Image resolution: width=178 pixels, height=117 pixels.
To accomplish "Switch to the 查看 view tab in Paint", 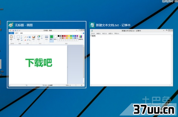I will pos(22,33).
